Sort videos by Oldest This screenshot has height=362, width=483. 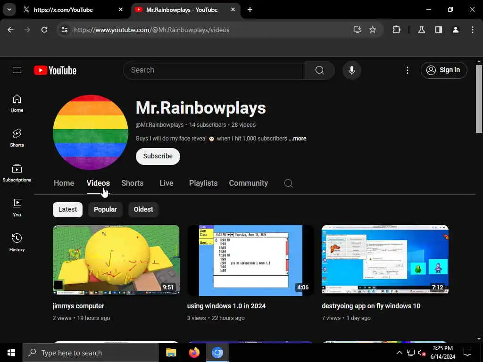tap(143, 210)
